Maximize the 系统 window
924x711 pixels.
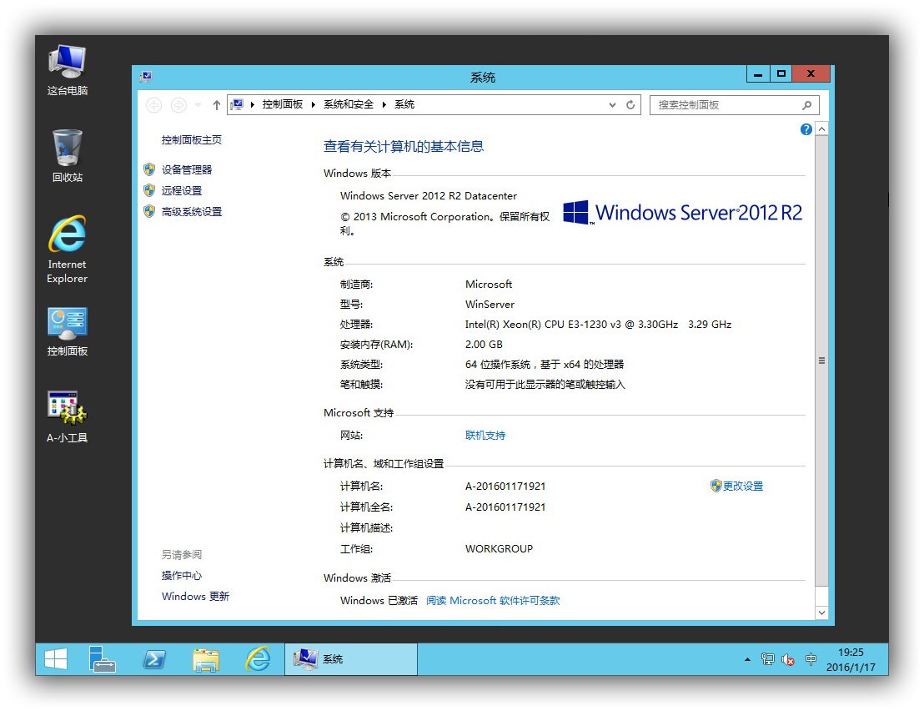tap(781, 74)
